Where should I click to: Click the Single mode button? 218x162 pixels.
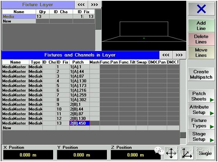click(x=205, y=153)
